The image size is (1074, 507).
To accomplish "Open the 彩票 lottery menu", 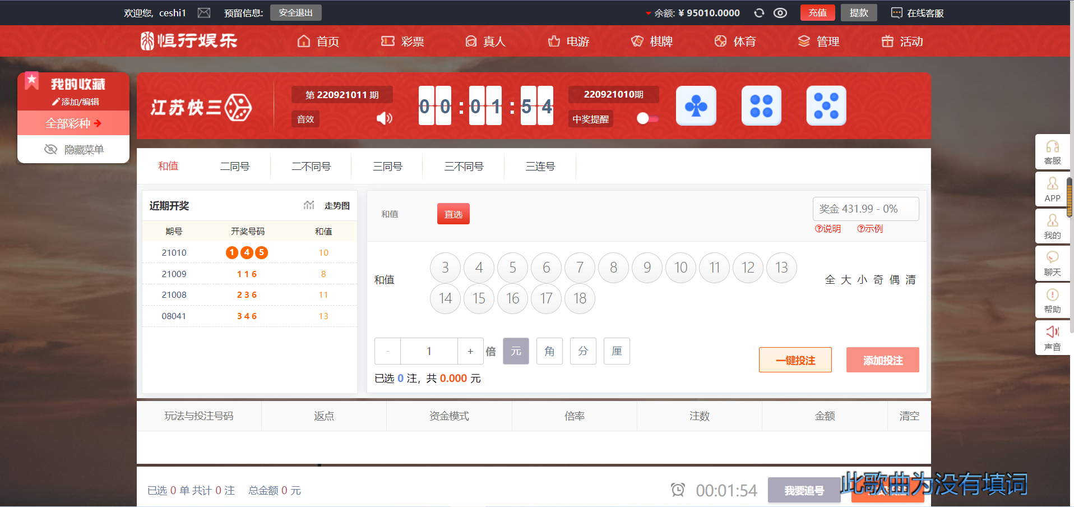I will 402,42.
